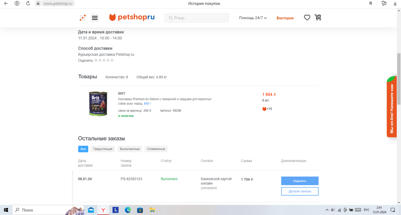Open notification center

pos(393,210)
